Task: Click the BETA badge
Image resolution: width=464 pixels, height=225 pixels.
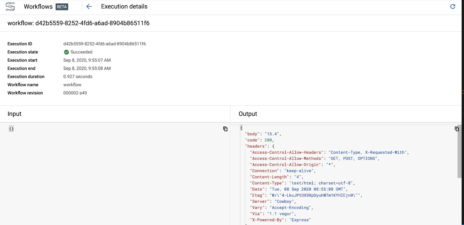Action: click(x=62, y=7)
